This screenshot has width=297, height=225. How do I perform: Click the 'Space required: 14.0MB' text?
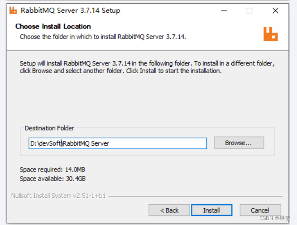(53, 170)
